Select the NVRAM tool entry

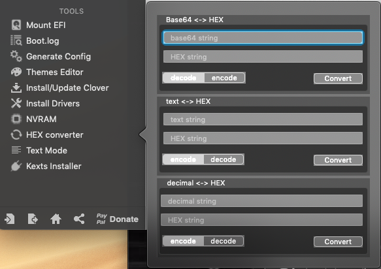point(41,119)
